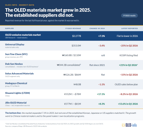Click the +17.1% change value
Screen dimensions: 143x132
101,94
